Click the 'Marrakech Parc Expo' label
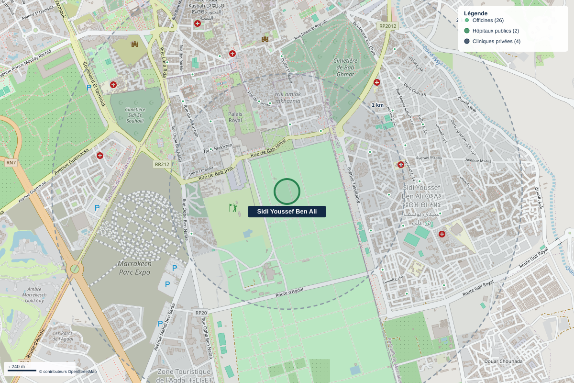The width and height of the screenshot is (574, 383). click(x=134, y=268)
